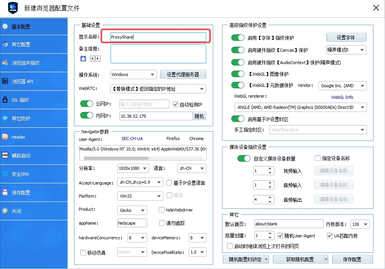Click the 其它防护 shield icon
Image resolution: width=385 pixels, height=269 pixels.
coord(5,118)
